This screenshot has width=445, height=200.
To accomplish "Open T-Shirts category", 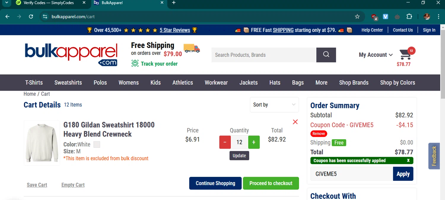I will coord(34,83).
